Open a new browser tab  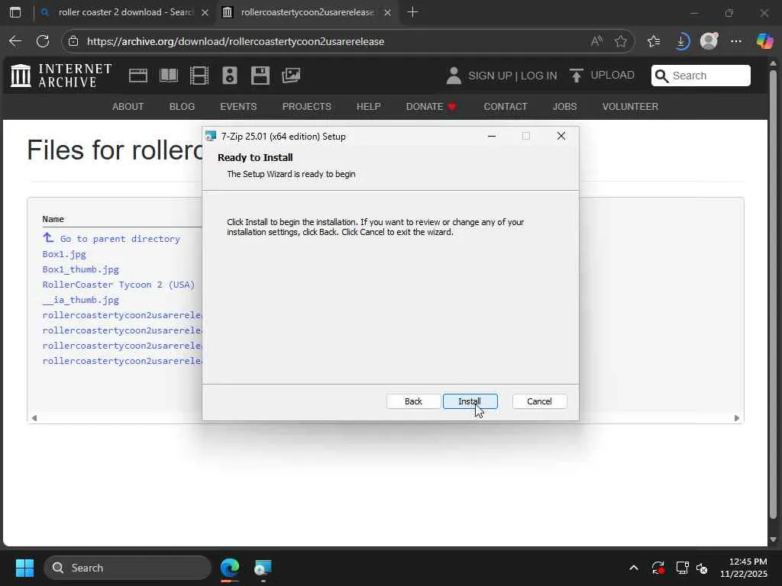click(412, 12)
